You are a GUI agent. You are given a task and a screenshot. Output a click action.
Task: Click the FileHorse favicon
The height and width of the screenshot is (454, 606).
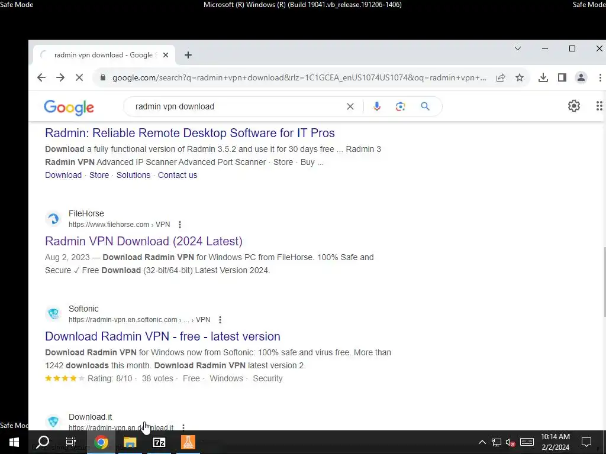(x=53, y=219)
